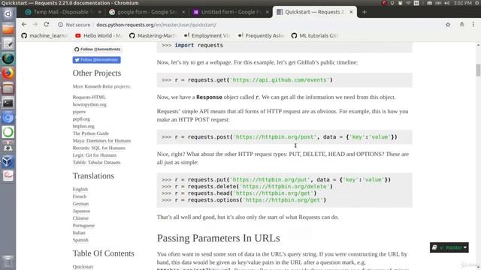Open the ML tutorials GitHub bookmark
The width and height of the screenshot is (481, 270).
tap(315, 35)
